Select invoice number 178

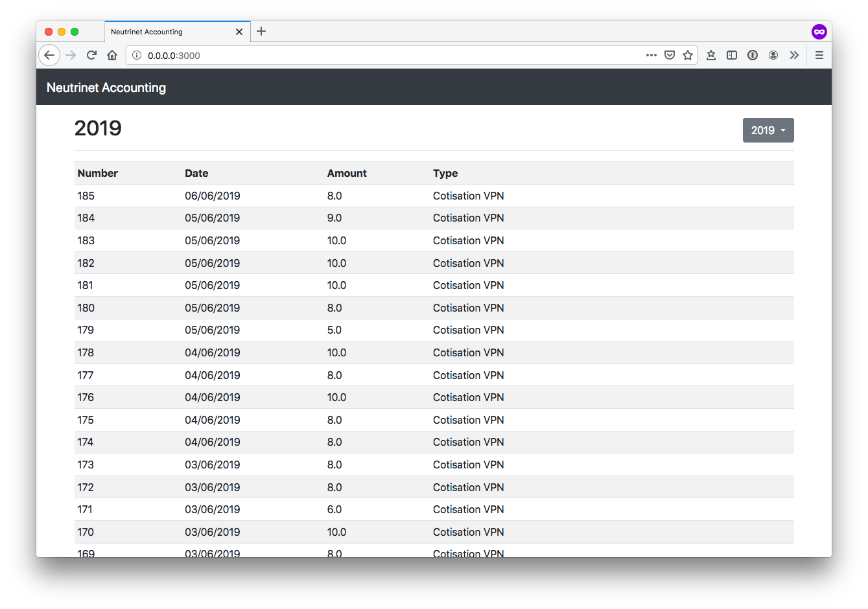click(86, 352)
